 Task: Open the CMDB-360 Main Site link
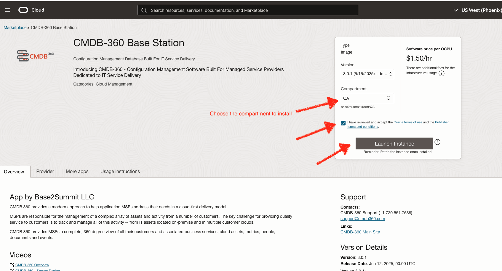click(x=360, y=232)
